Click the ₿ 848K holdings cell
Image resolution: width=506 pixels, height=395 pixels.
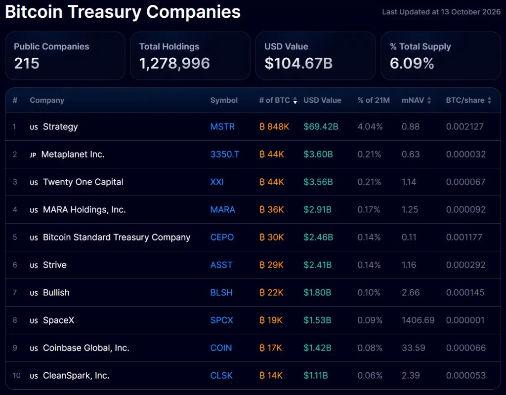[x=274, y=126]
